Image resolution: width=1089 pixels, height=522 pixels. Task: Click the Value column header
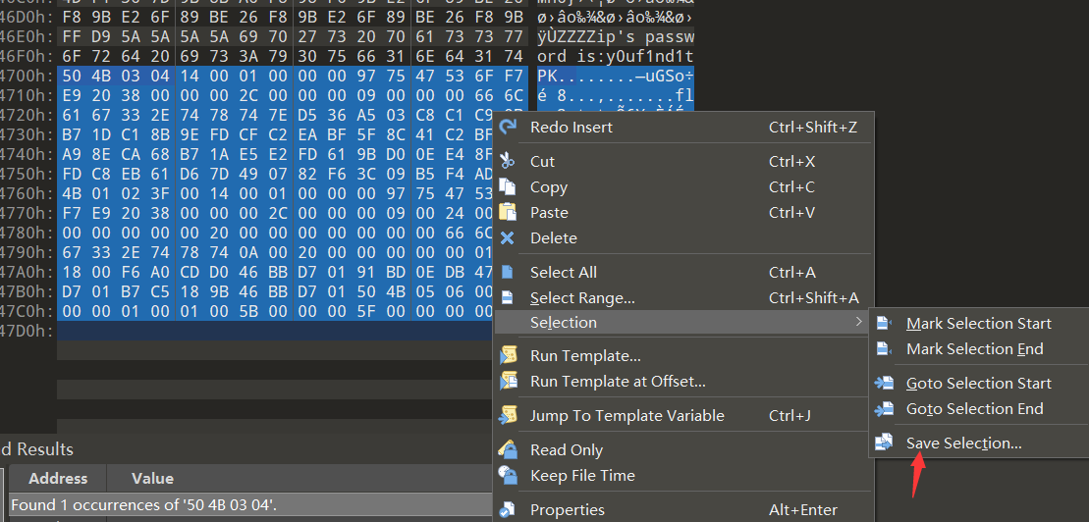[152, 479]
